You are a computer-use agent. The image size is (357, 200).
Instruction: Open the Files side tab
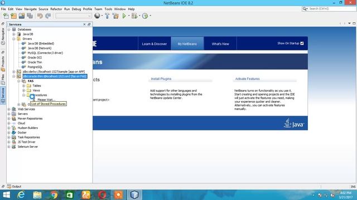click(x=3, y=79)
